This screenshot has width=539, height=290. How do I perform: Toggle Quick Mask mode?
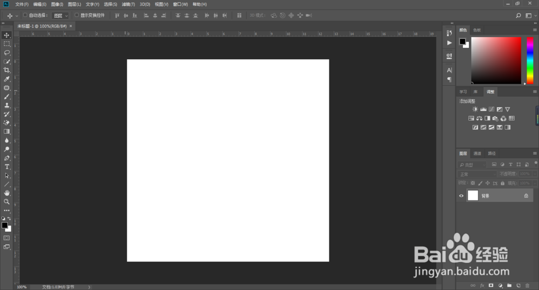(x=6, y=238)
